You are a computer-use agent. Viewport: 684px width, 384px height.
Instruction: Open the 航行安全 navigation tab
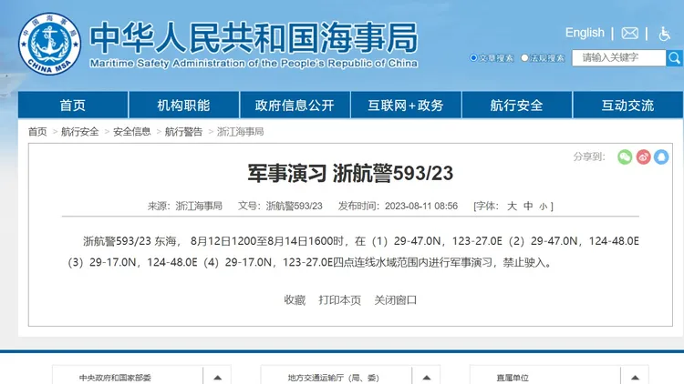point(516,105)
